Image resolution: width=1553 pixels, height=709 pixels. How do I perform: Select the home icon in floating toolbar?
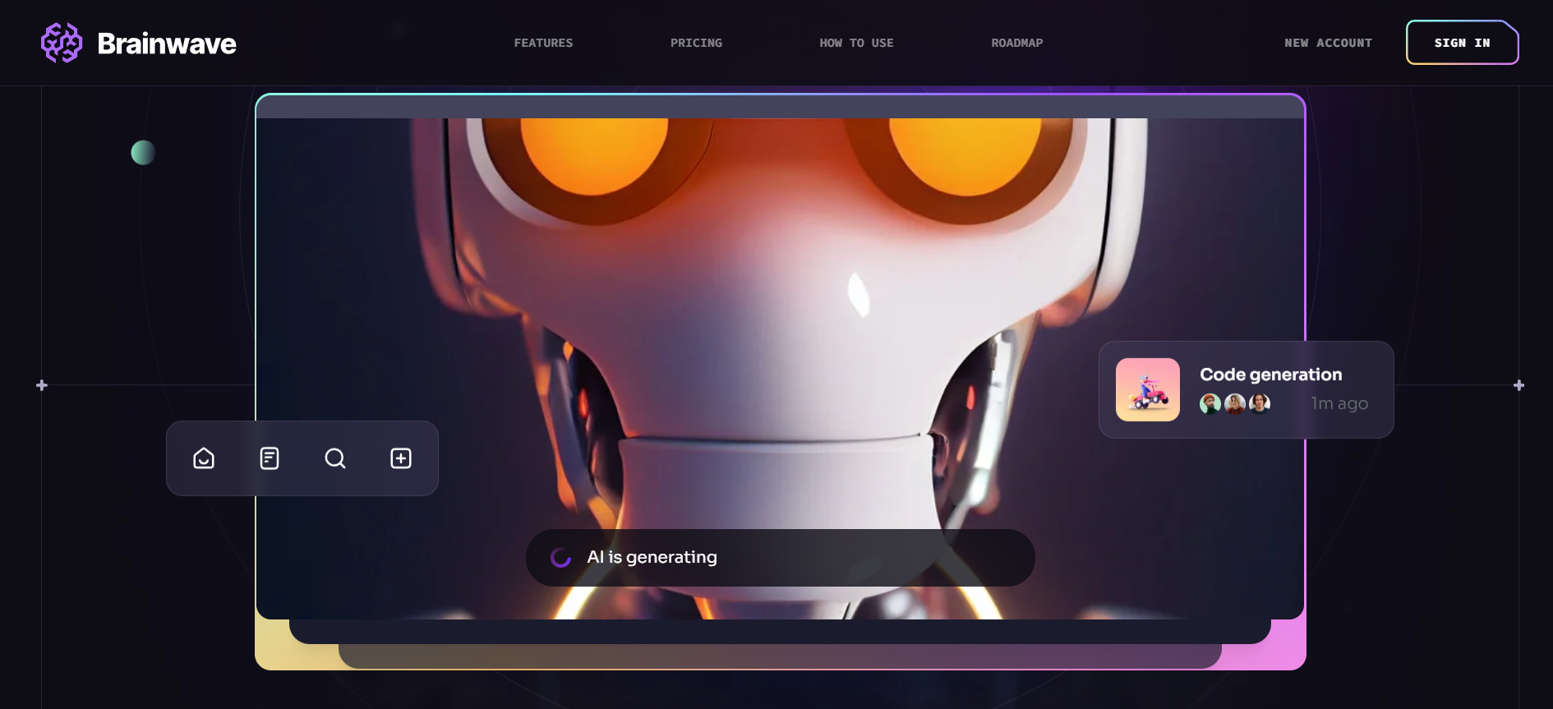[204, 458]
